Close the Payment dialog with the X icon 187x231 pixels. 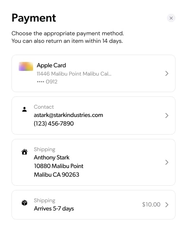[171, 18]
